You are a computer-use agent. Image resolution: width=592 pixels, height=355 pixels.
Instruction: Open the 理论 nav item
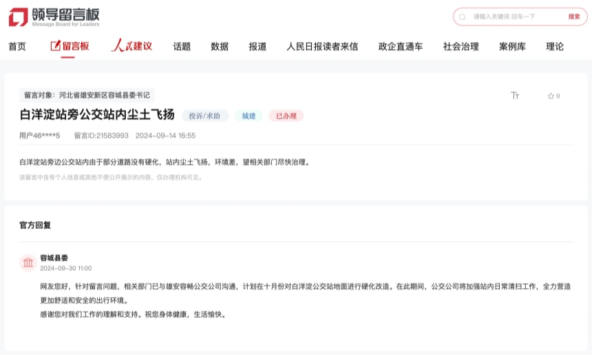coord(555,46)
